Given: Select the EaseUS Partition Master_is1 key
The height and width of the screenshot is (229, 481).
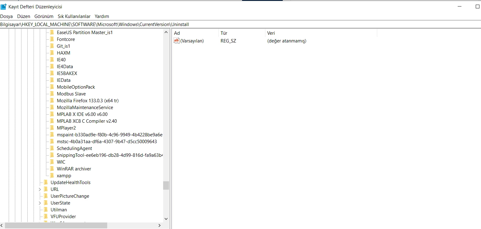Looking at the screenshot, I should tap(85, 33).
